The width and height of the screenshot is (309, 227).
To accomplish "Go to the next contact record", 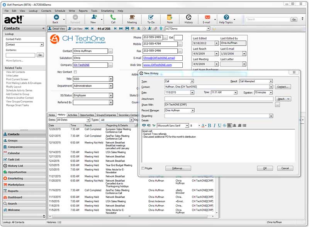I will (115, 29).
